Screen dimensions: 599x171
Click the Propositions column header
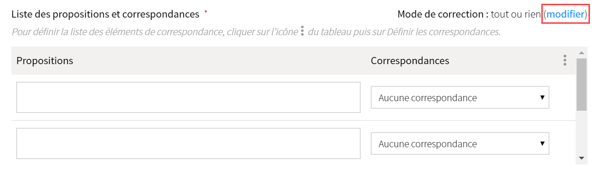pyautogui.click(x=45, y=61)
